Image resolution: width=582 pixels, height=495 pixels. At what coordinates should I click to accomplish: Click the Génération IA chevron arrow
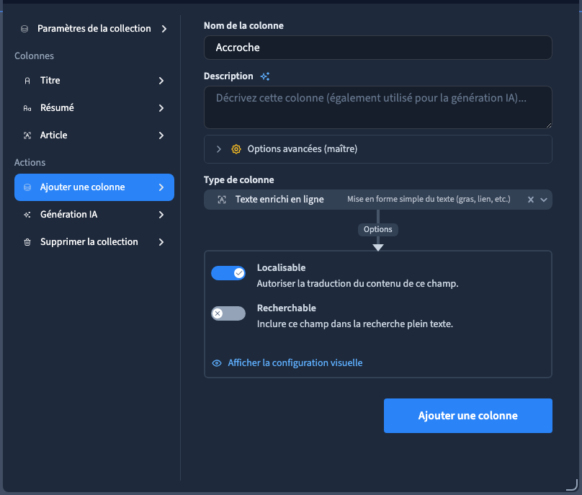[161, 215]
